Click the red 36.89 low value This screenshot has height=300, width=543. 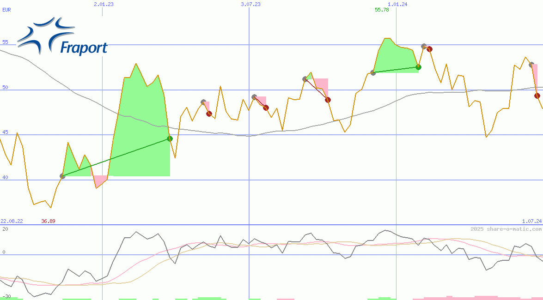48,221
